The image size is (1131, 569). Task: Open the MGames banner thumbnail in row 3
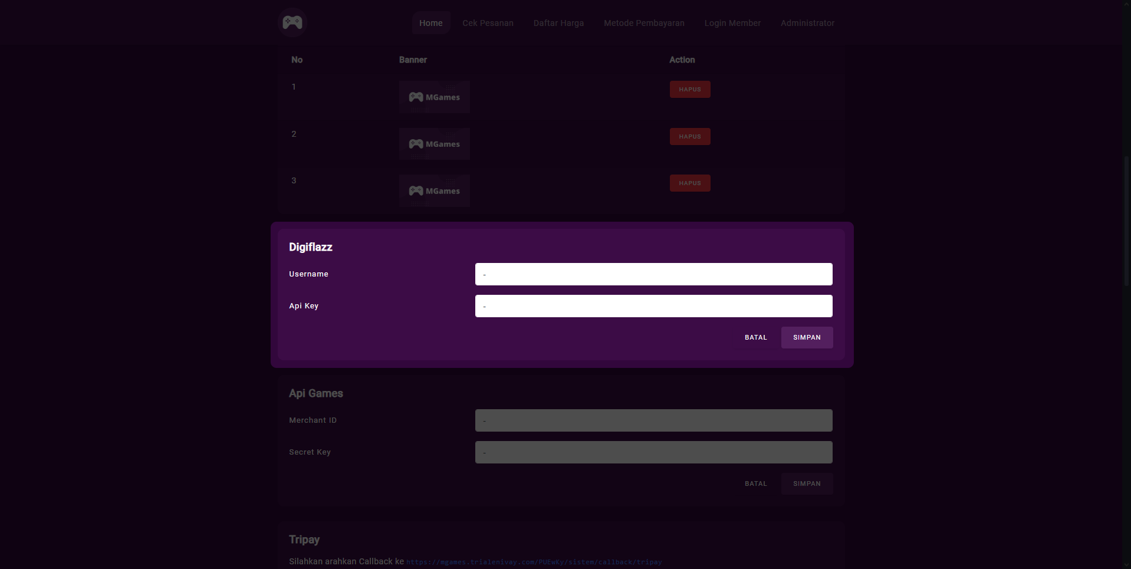tap(435, 191)
